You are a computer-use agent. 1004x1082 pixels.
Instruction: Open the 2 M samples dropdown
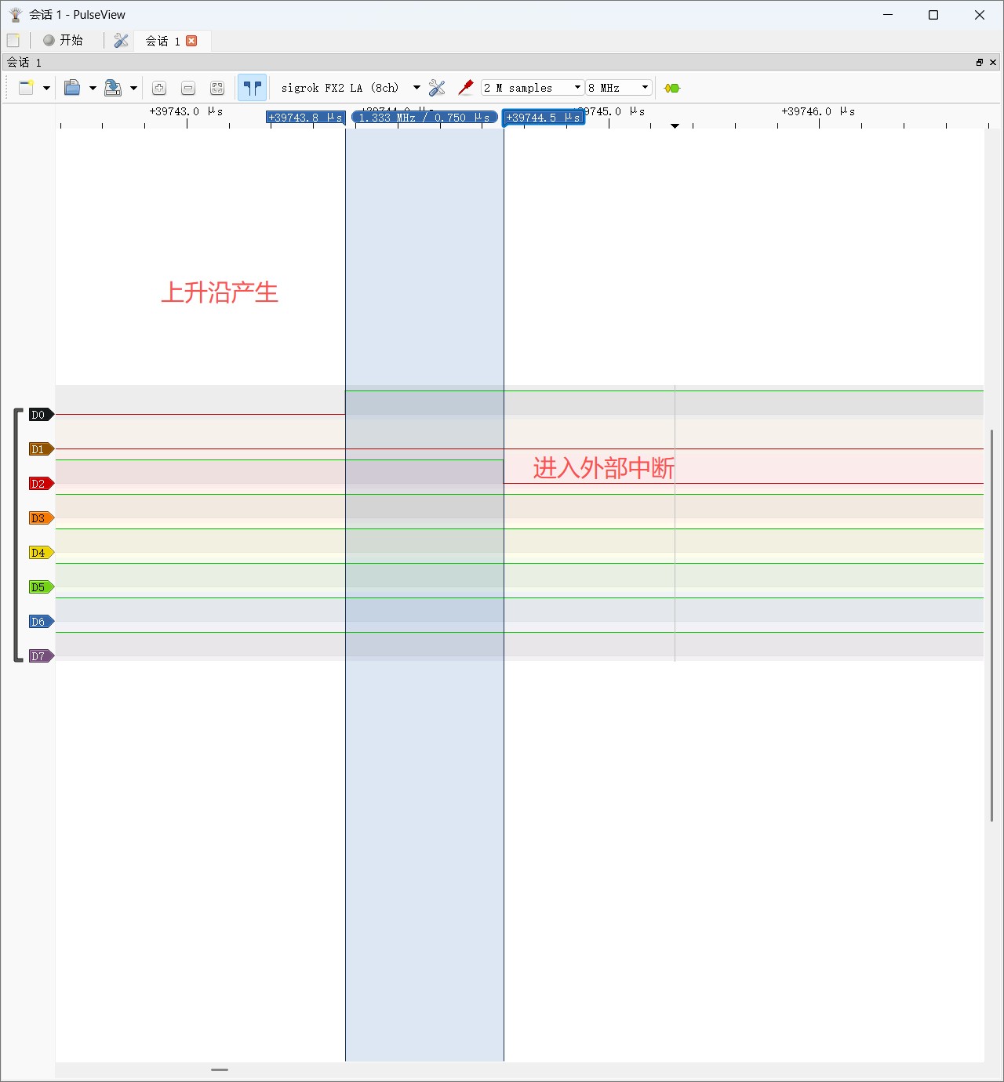(x=533, y=88)
